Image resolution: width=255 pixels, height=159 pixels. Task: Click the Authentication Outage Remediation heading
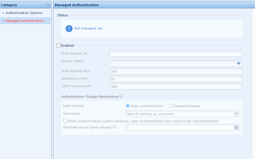[x=90, y=97]
